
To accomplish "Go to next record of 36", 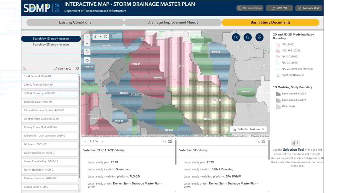I will (x=102, y=141).
